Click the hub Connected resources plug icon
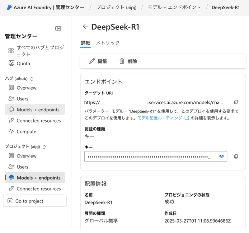The height and width of the screenshot is (233, 249). tap(11, 120)
